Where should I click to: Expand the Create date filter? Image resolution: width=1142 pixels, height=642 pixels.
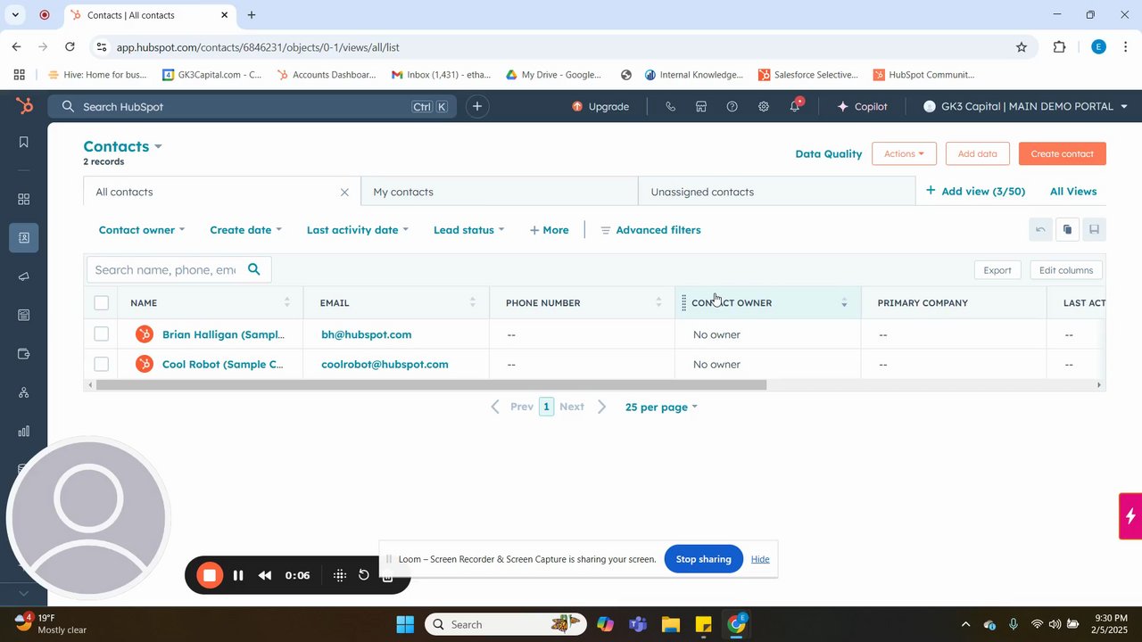click(x=245, y=230)
